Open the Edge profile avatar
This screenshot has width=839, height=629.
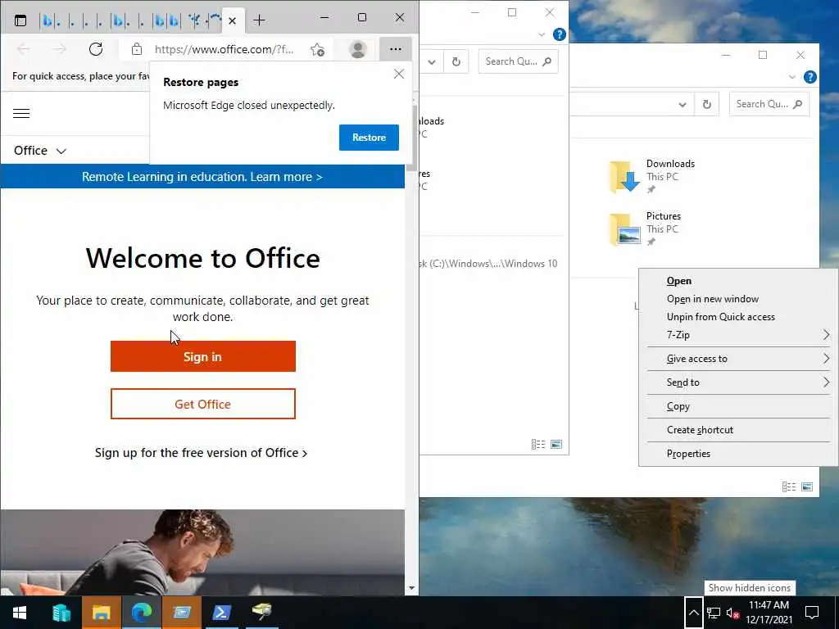coord(357,49)
